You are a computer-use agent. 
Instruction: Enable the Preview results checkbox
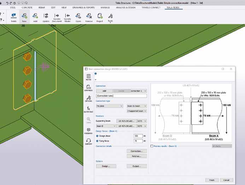click(152, 146)
